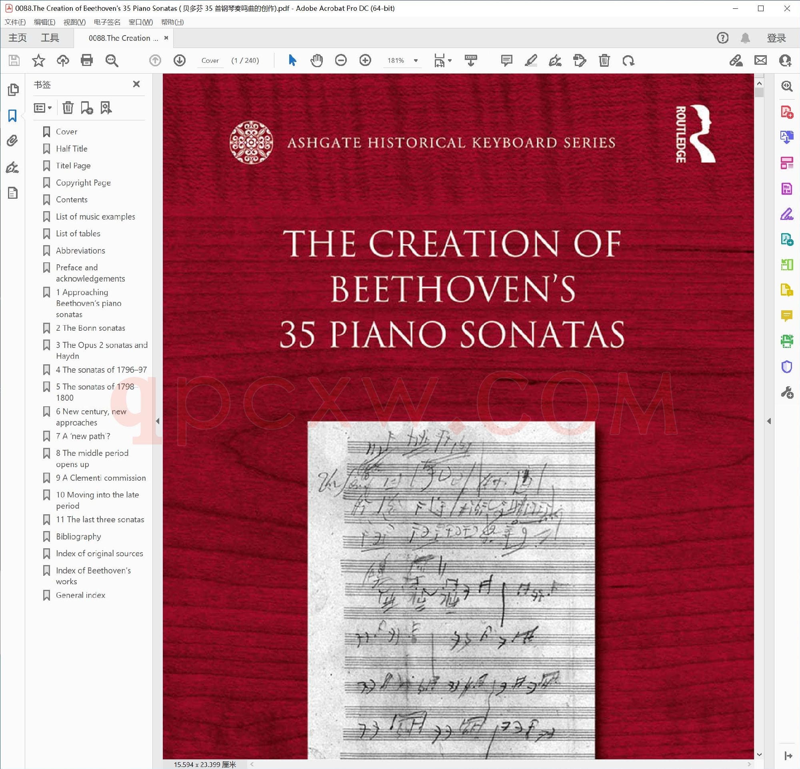
Task: Click the delete bookmark trash icon
Action: 68,108
